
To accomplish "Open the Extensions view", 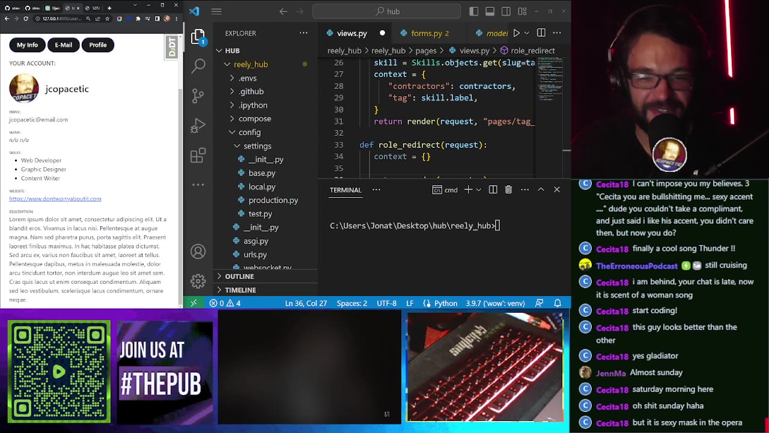I will 198,156.
